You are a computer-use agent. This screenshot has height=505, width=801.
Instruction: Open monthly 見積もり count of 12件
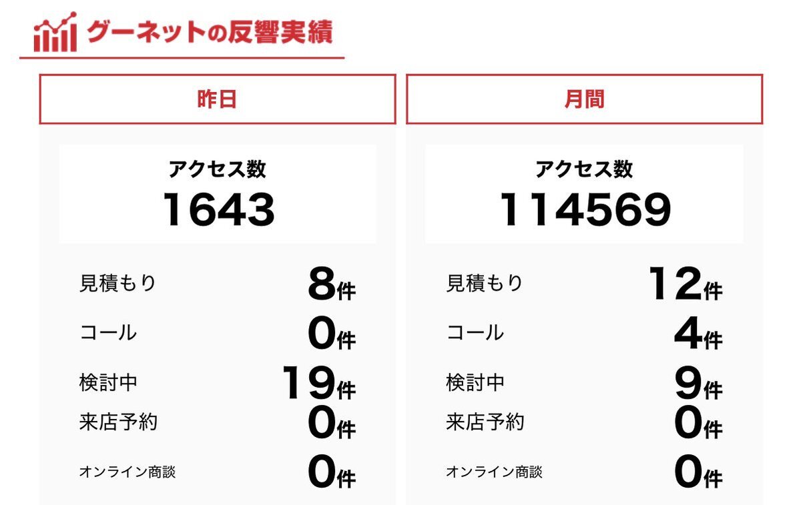point(686,283)
